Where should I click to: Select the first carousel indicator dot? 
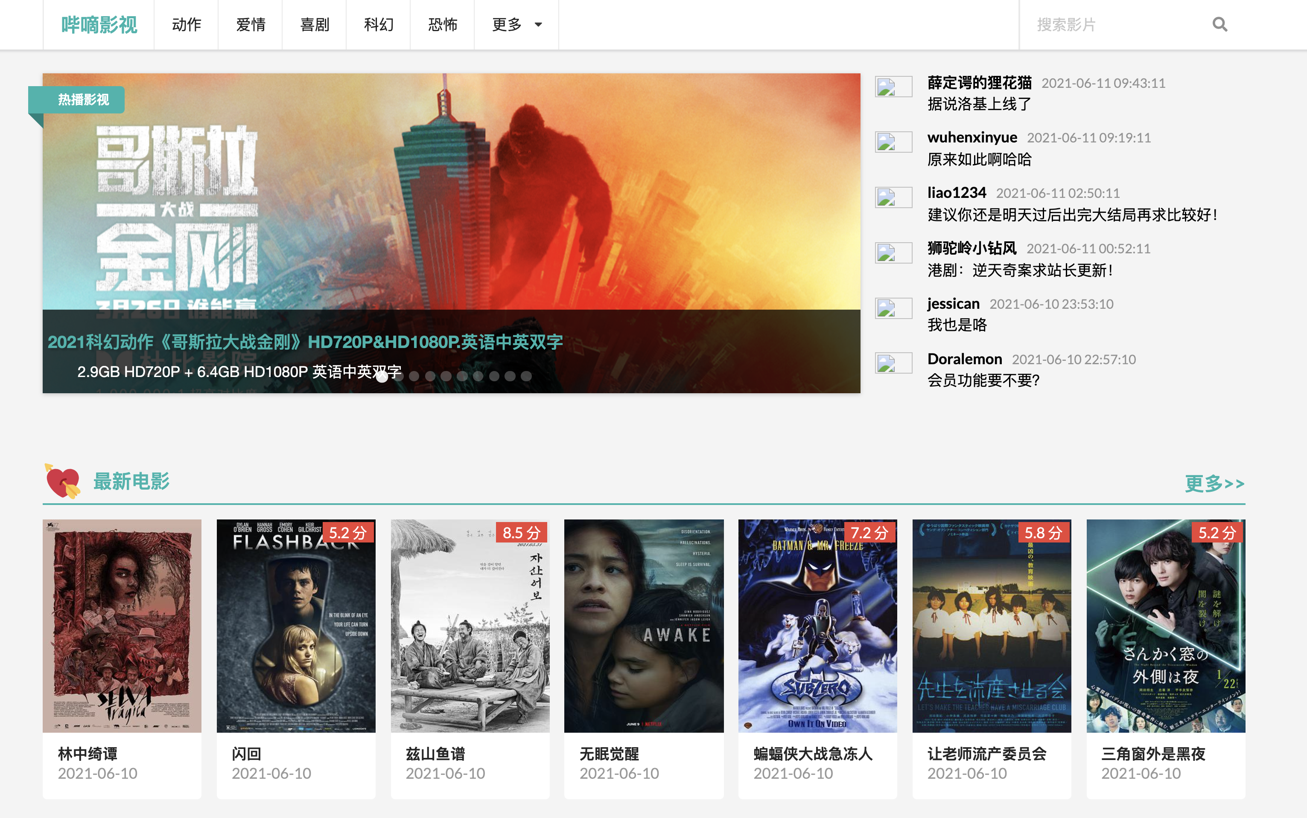coord(382,377)
